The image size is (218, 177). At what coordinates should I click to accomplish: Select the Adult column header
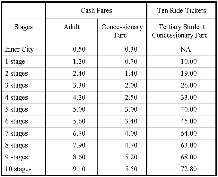72,27
